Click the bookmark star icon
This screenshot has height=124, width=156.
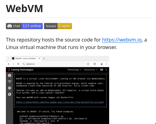(88, 64)
